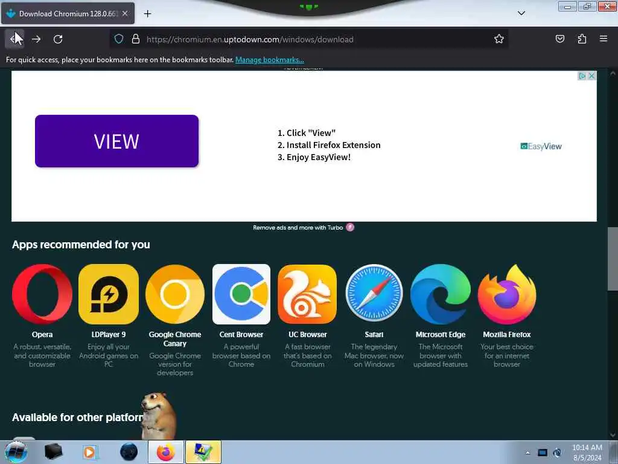The height and width of the screenshot is (464, 618).
Task: Select the Download Chromium 128.0.66 tab
Action: point(68,13)
